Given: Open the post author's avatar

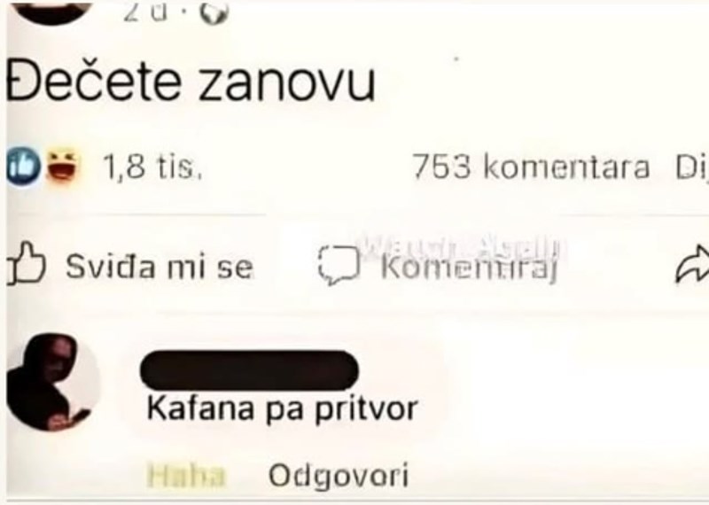Looking at the screenshot, I should point(51,12).
